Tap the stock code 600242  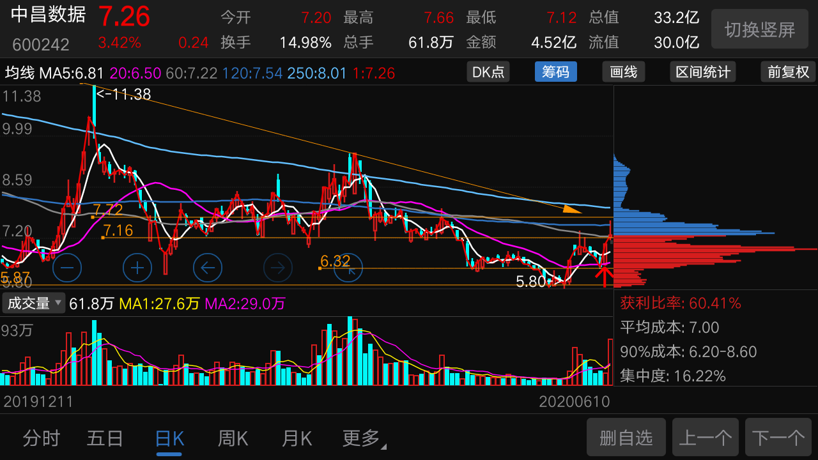point(41,45)
